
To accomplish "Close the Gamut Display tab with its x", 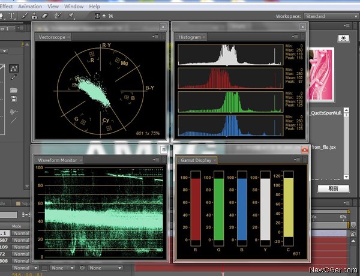I will pyautogui.click(x=215, y=160).
